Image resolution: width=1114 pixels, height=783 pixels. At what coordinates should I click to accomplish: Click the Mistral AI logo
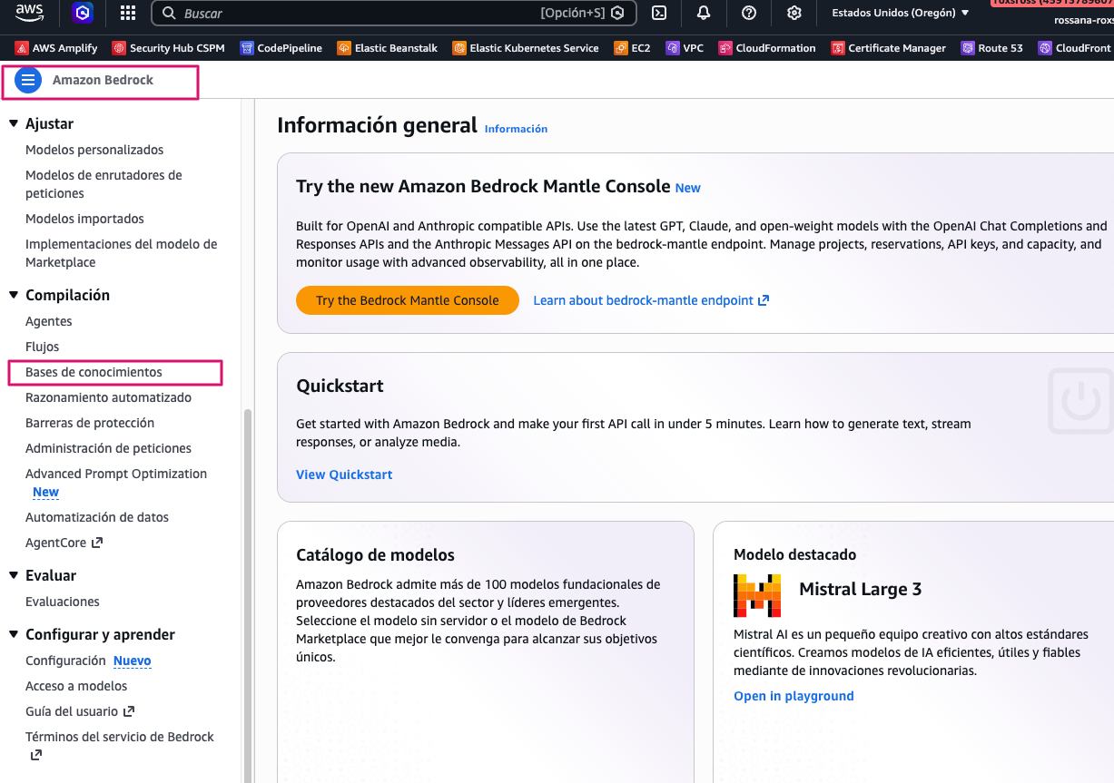[757, 595]
